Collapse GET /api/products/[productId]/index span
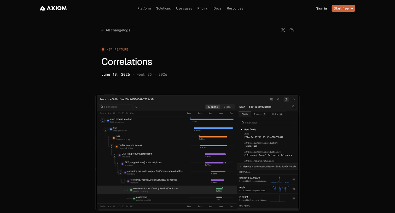Viewport: 395px width, 213px height. pyautogui.click(x=117, y=164)
